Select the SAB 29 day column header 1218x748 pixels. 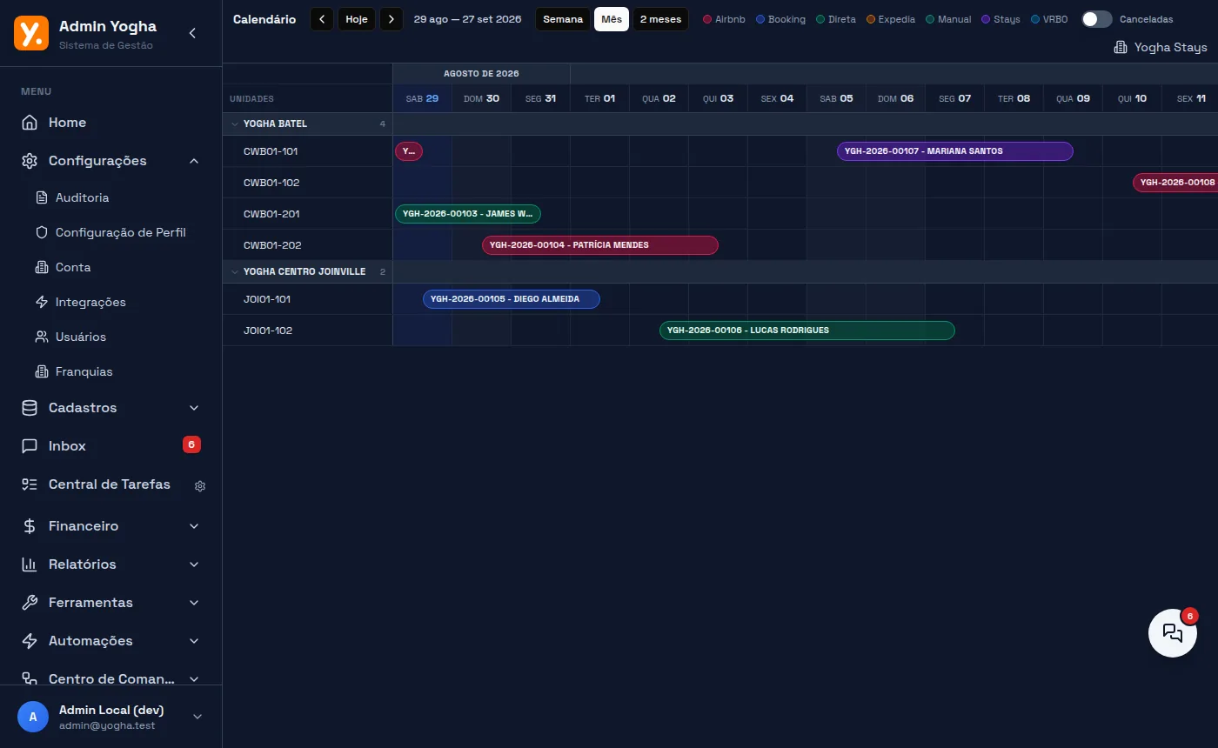(x=423, y=98)
